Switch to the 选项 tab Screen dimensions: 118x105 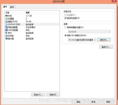tap(12, 7)
